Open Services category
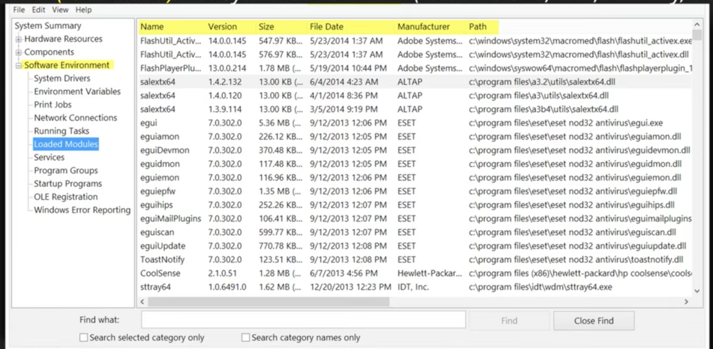Image resolution: width=713 pixels, height=349 pixels. click(x=49, y=157)
